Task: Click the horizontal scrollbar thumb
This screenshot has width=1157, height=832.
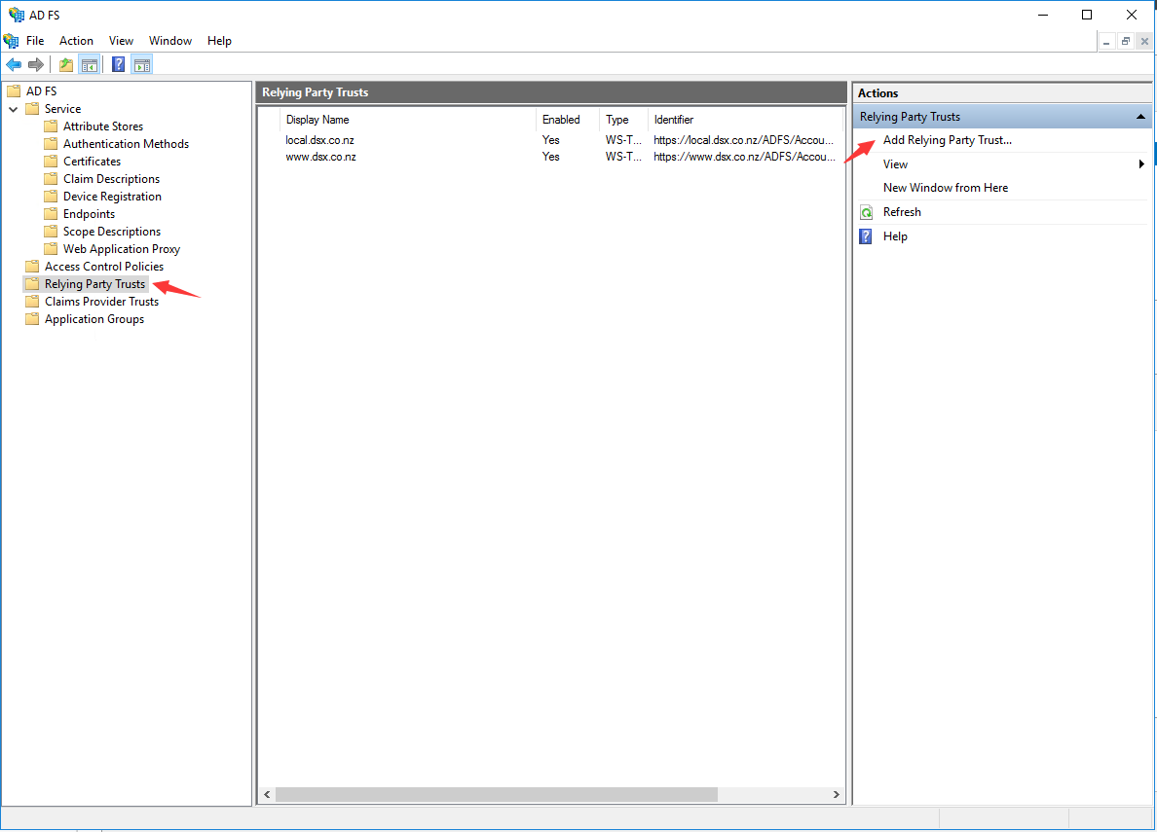Action: coord(497,794)
